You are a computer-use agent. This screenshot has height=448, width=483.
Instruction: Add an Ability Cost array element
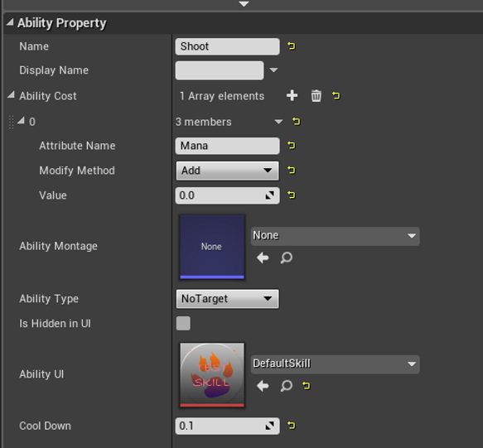click(x=292, y=96)
